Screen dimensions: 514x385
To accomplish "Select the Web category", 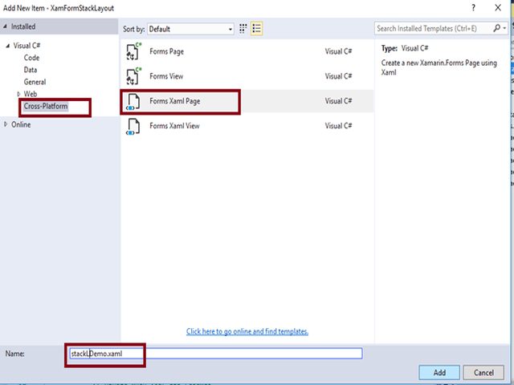I will coord(31,95).
